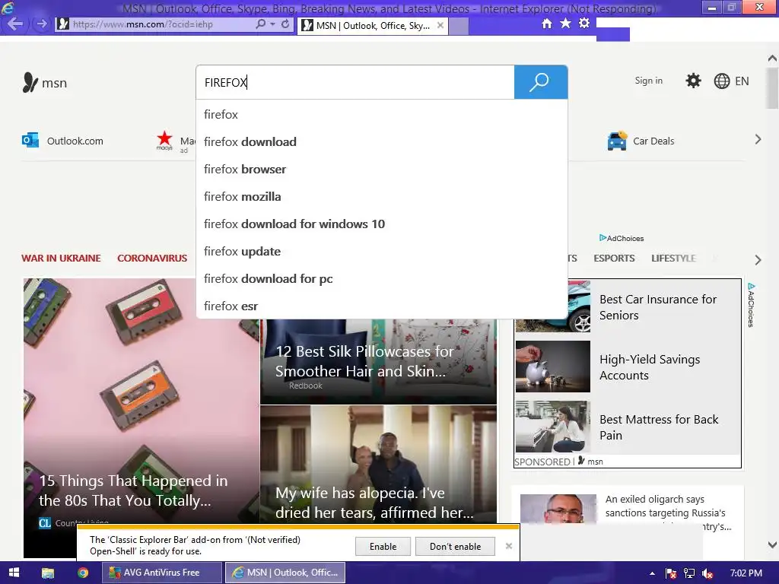Click the vertical AdChoices icon by sponsored box

click(x=751, y=305)
